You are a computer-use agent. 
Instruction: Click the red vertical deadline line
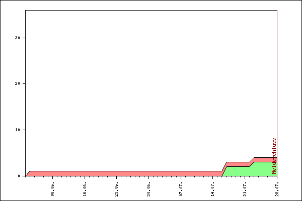coord(277,75)
